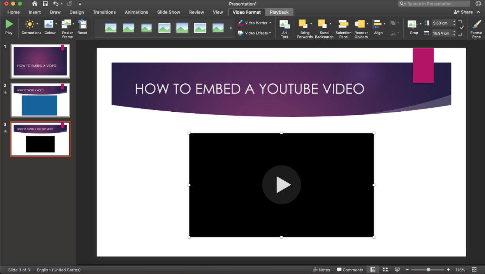Toggle the lock aspect ratio checkbox
Image resolution: width=485 pixels, height=274 pixels.
click(462, 28)
